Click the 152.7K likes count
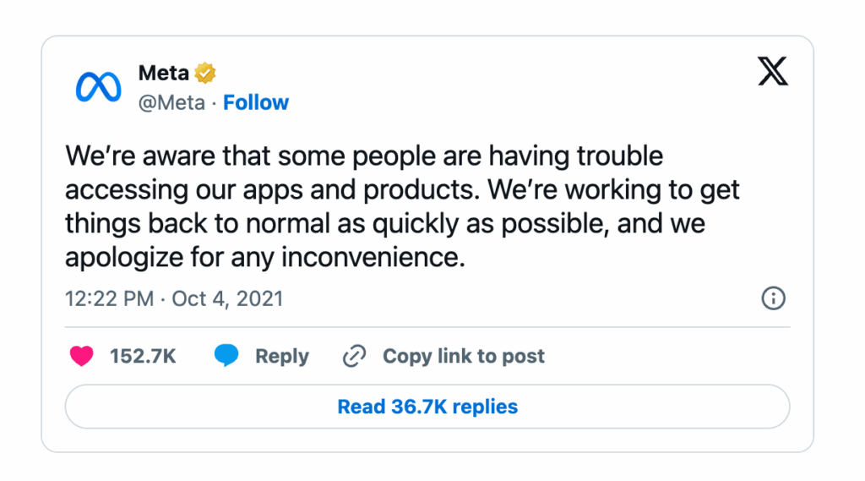Screen dimensions: 865x481 click(143, 357)
